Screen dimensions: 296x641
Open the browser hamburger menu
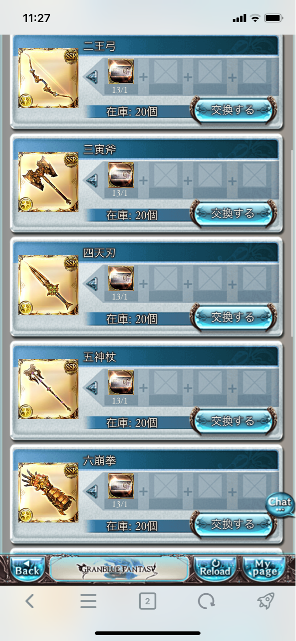pyautogui.click(x=88, y=601)
